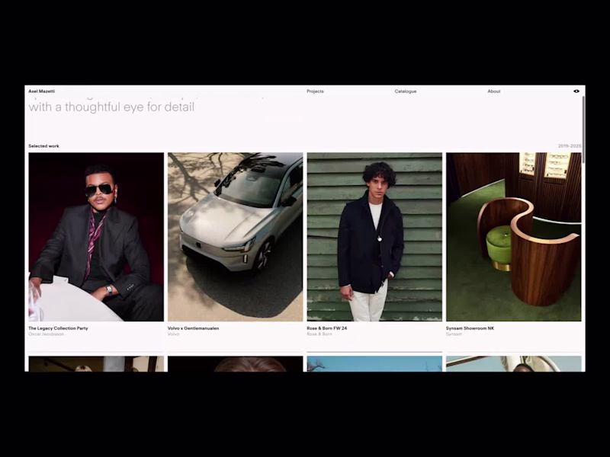Click the Axel Mazetti site name
The height and width of the screenshot is (457, 610).
(x=42, y=91)
